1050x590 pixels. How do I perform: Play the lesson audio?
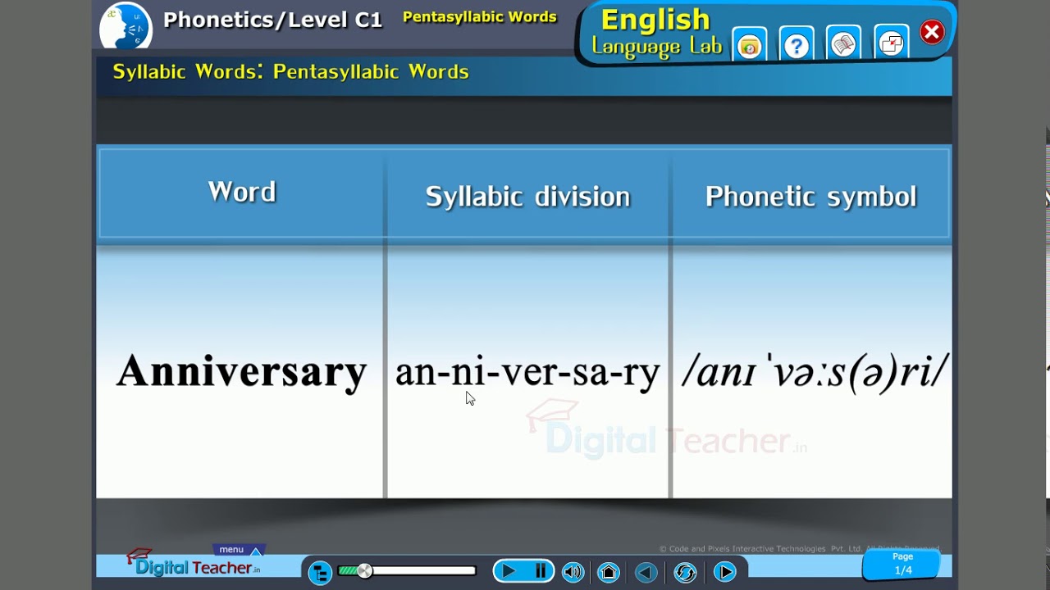[508, 571]
